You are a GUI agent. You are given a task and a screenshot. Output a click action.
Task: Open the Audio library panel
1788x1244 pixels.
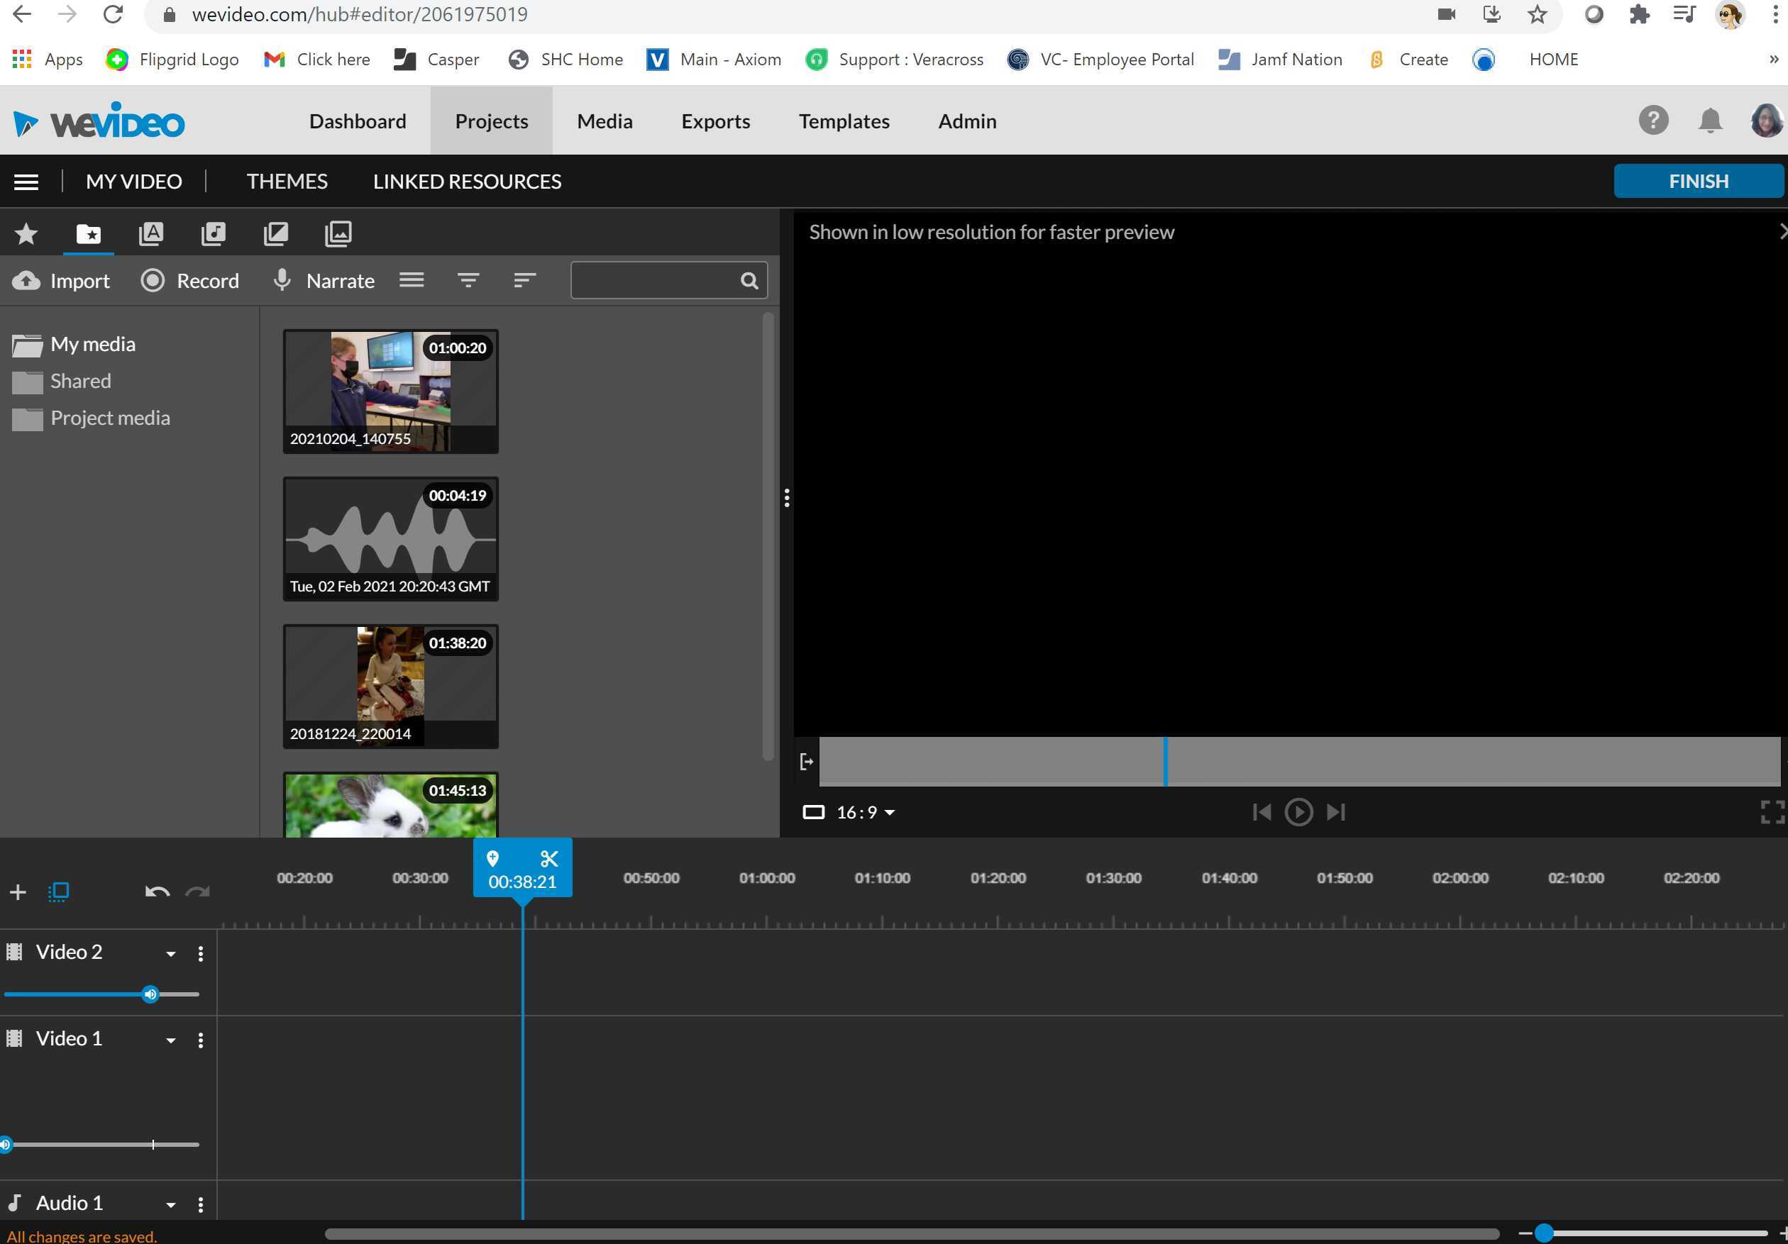[214, 233]
